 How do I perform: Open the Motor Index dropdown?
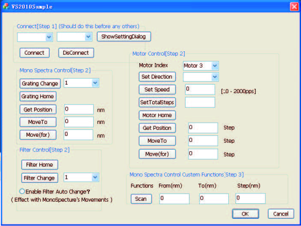[201, 65]
